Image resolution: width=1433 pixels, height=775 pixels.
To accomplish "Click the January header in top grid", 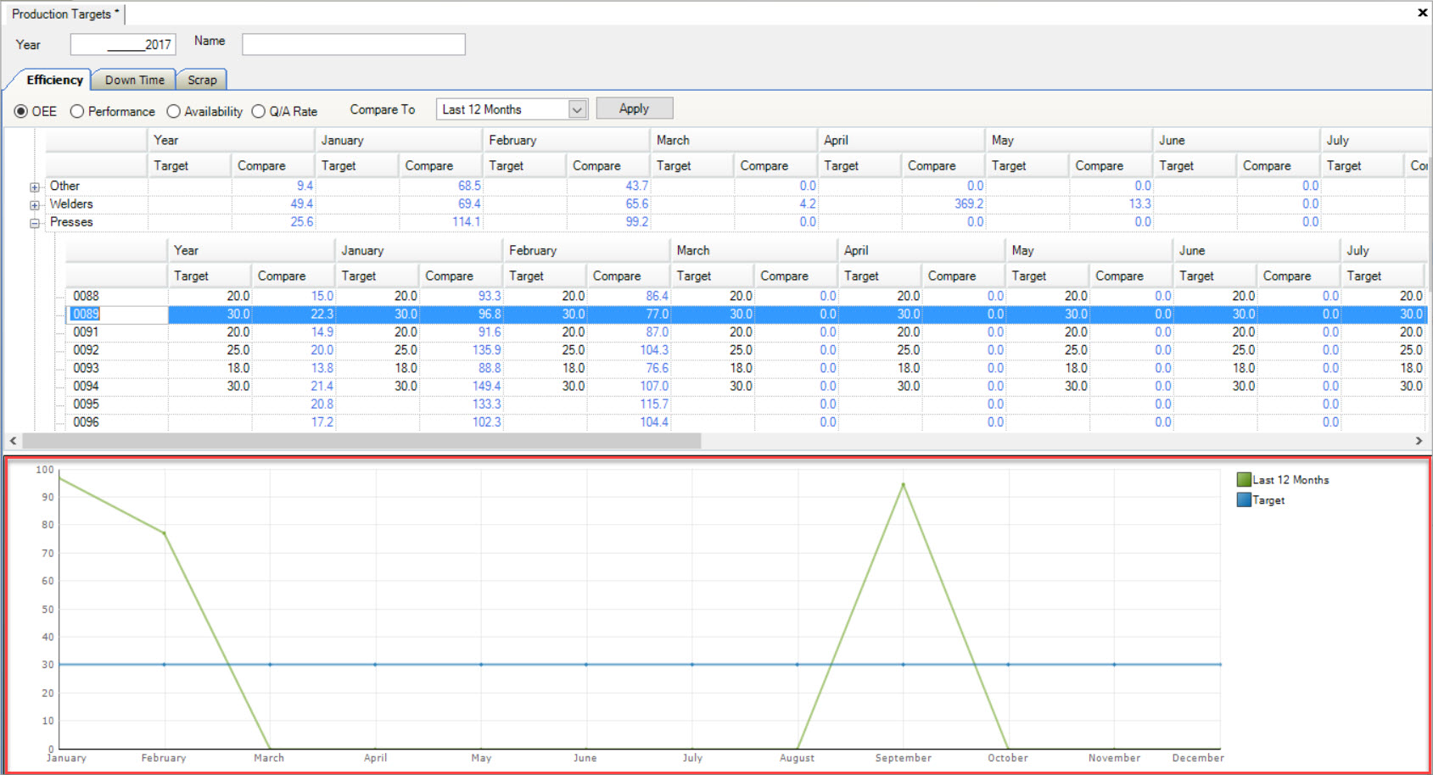I will [x=399, y=140].
